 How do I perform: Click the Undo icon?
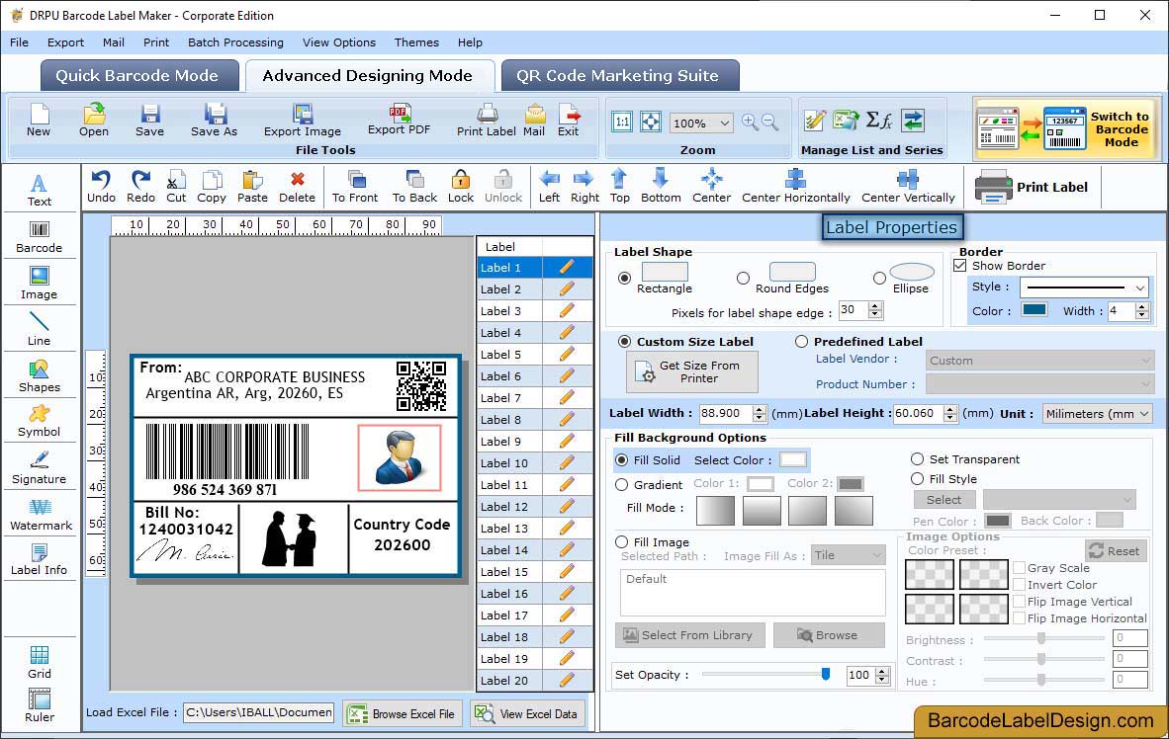point(101,187)
